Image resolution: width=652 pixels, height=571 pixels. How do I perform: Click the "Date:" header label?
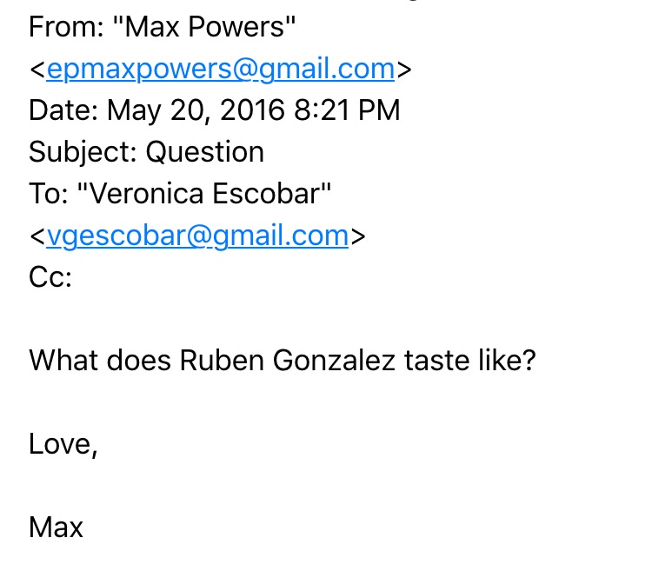click(63, 110)
